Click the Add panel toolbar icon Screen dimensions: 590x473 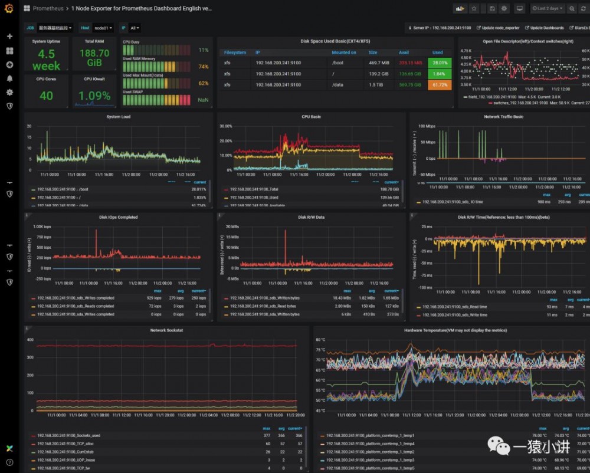460,9
